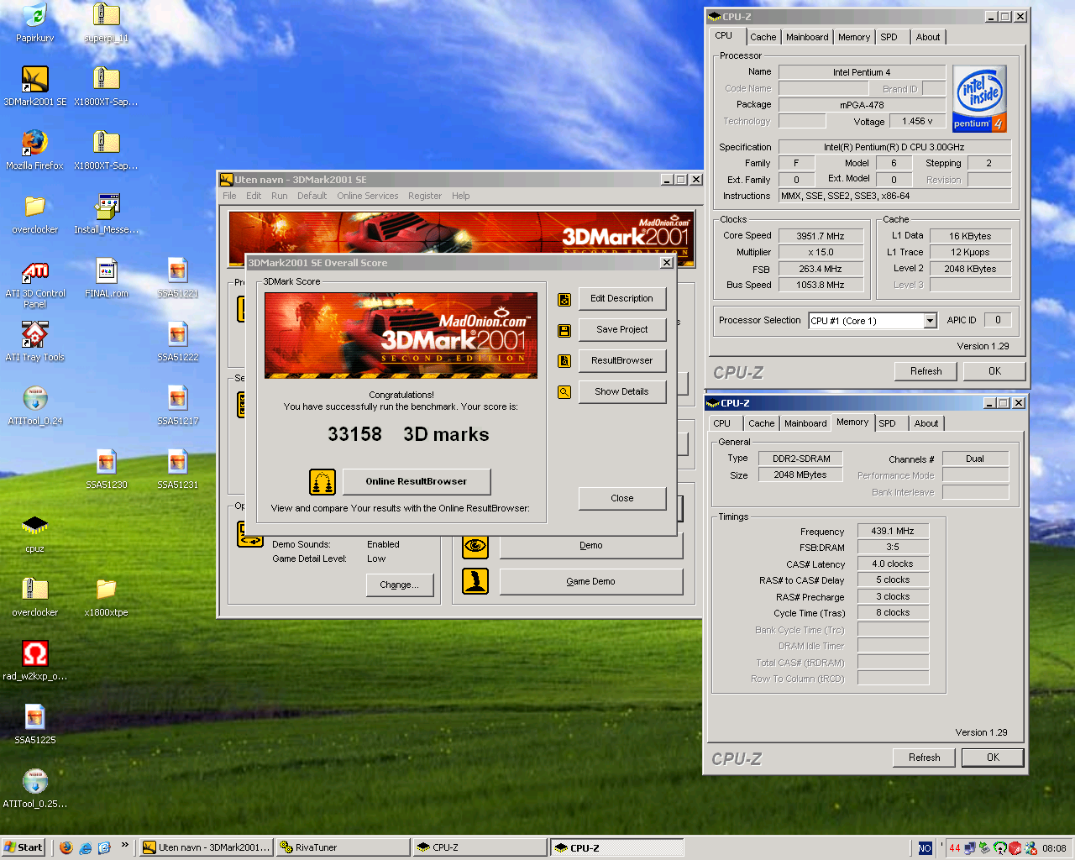Select the ATITool_0.25... installer icon
The image size is (1075, 860).
click(x=34, y=781)
